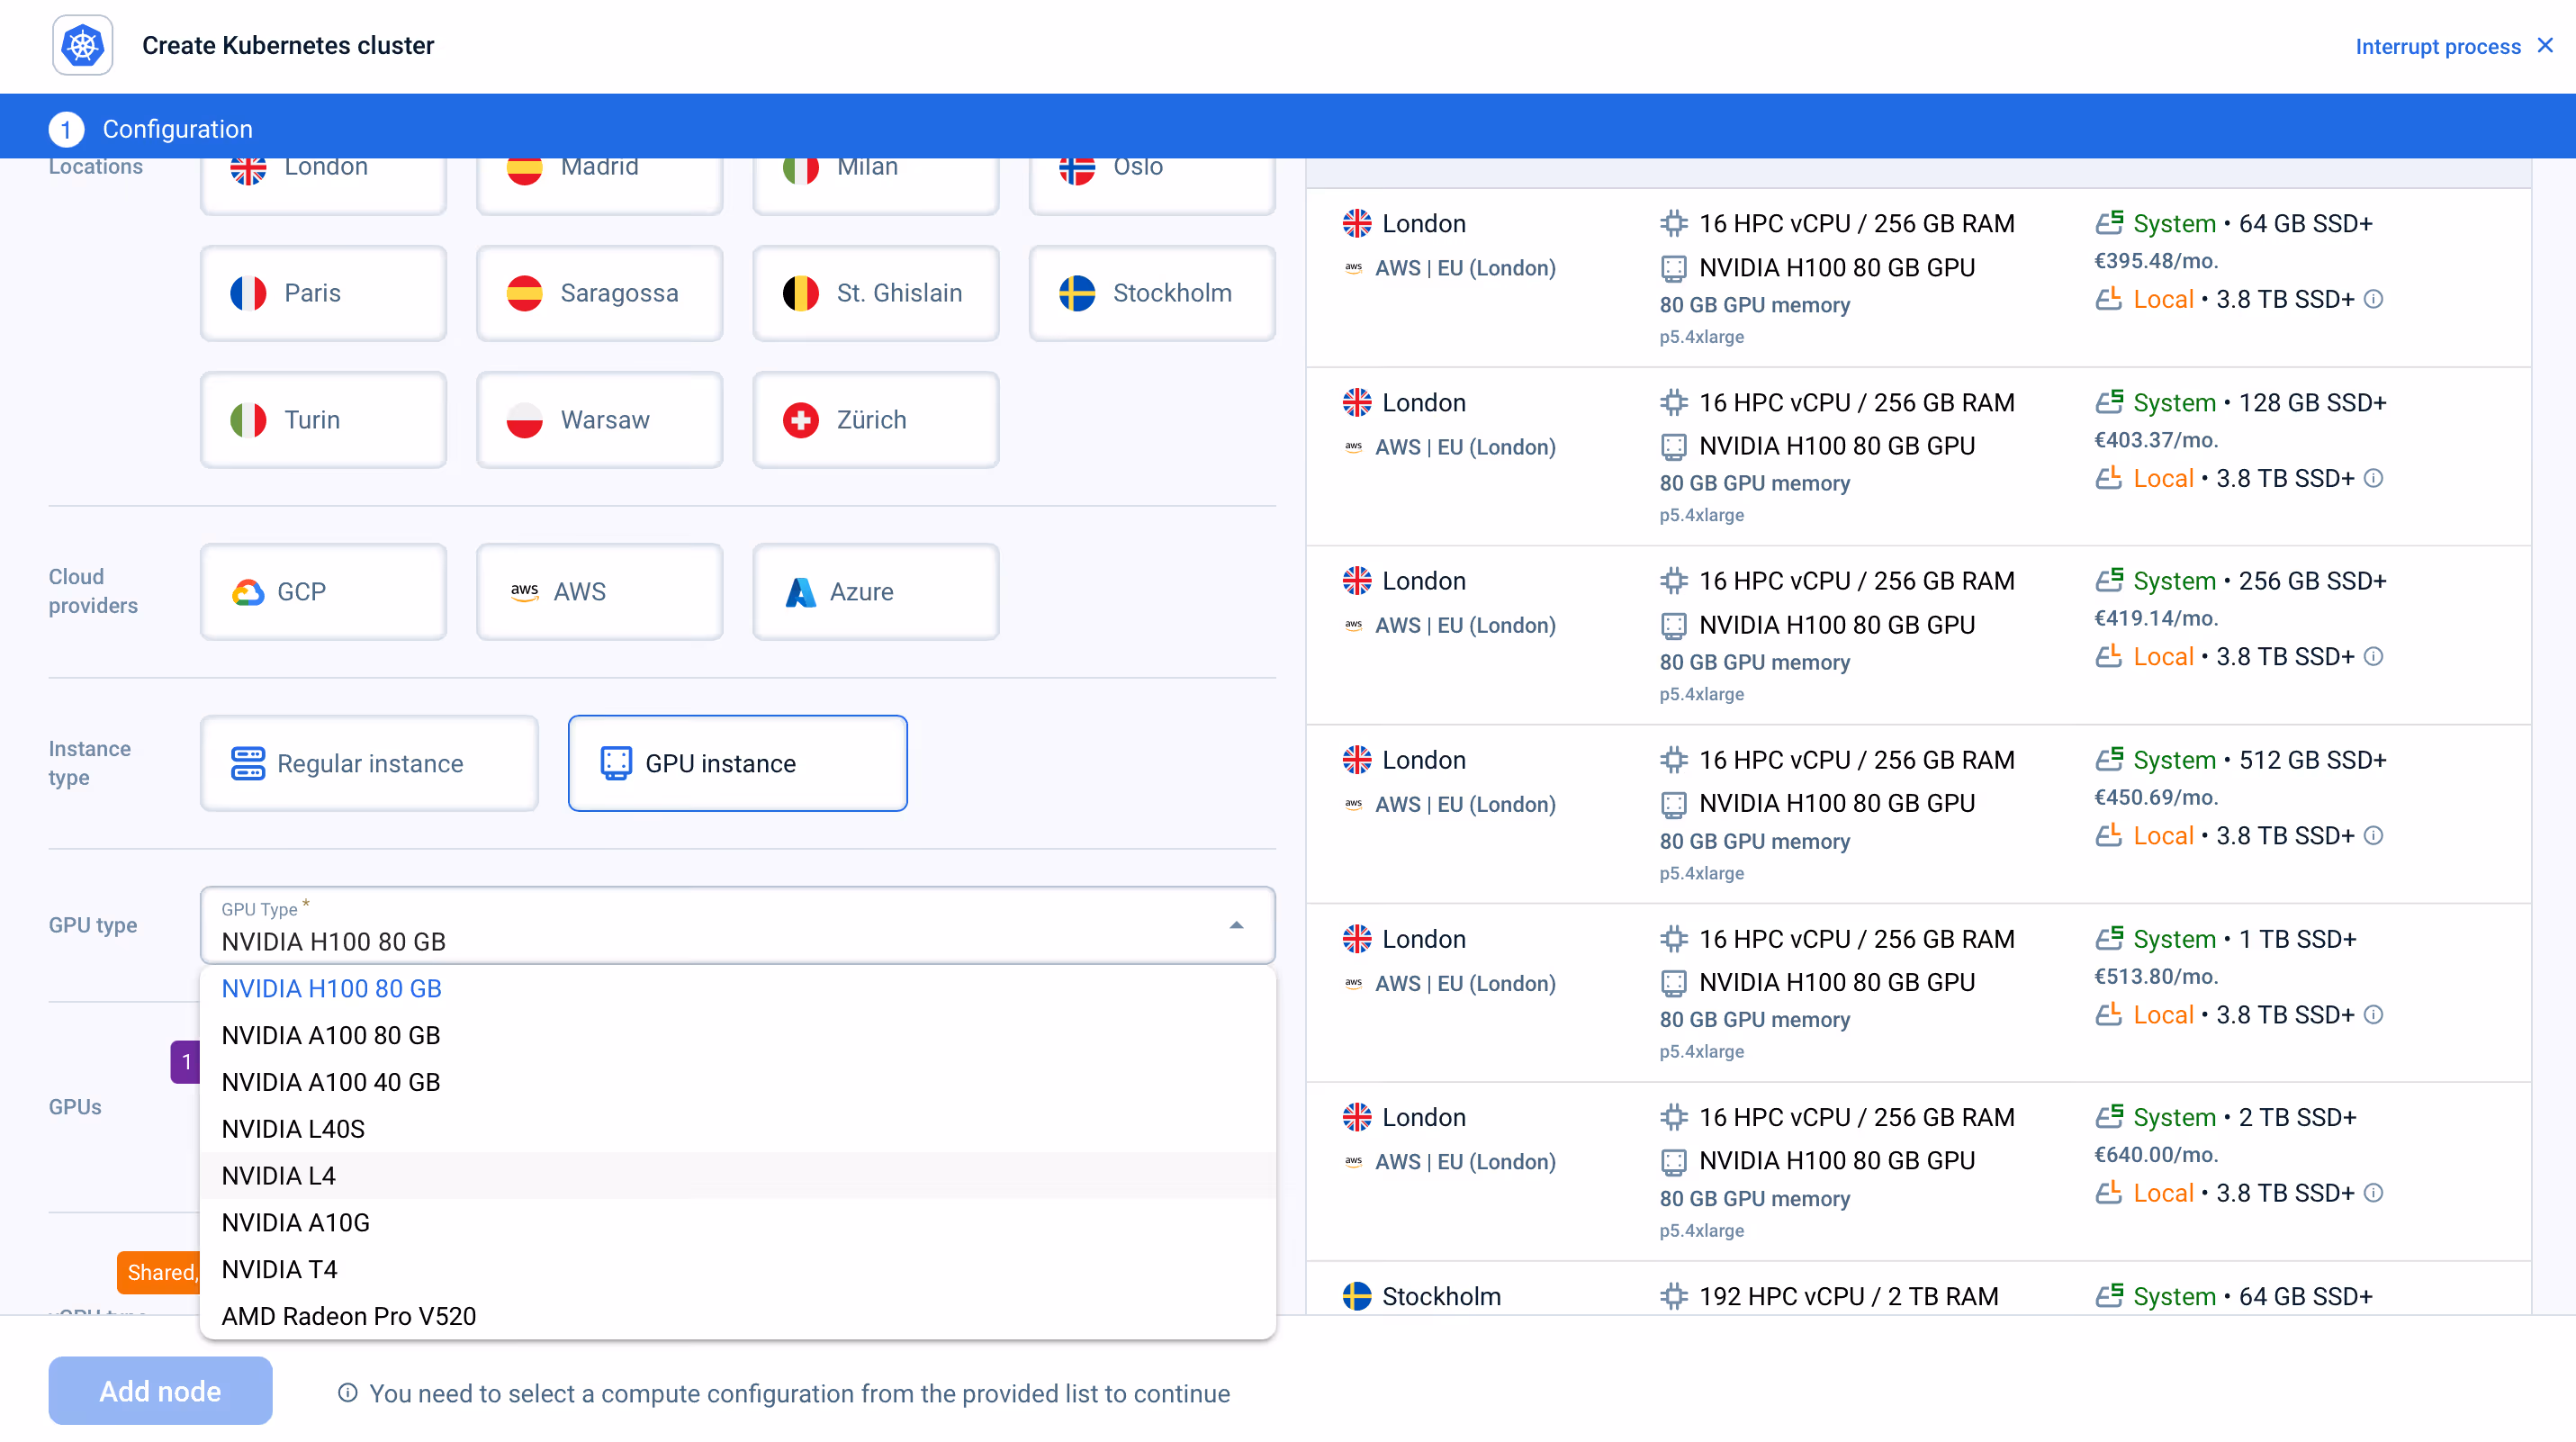Click the Add node button

[160, 1391]
